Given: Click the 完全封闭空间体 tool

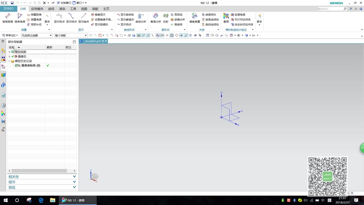Looking at the screenshot, I should pyautogui.click(x=242, y=24).
